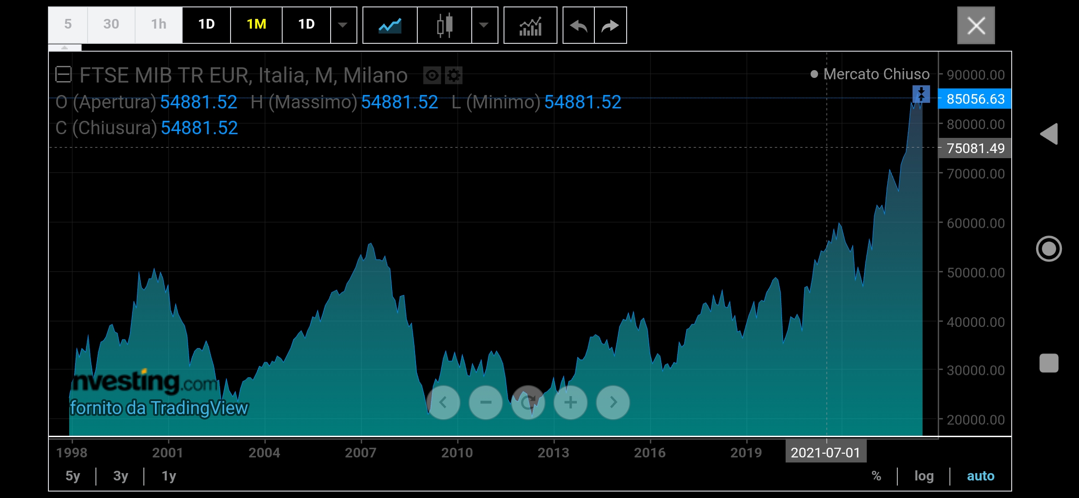Click the Apertura value 54881.52

tap(199, 102)
